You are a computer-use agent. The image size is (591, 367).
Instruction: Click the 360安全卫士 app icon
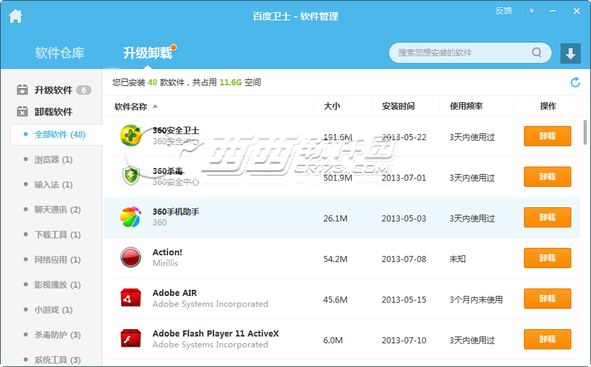(x=131, y=135)
